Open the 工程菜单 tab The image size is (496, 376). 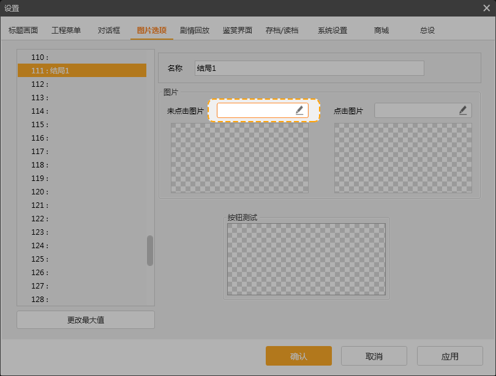click(66, 29)
